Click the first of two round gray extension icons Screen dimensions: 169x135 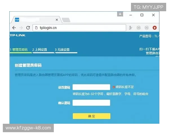click(x=139, y=28)
